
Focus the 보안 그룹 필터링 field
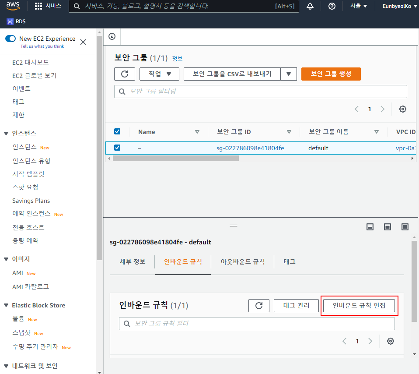[x=261, y=92]
